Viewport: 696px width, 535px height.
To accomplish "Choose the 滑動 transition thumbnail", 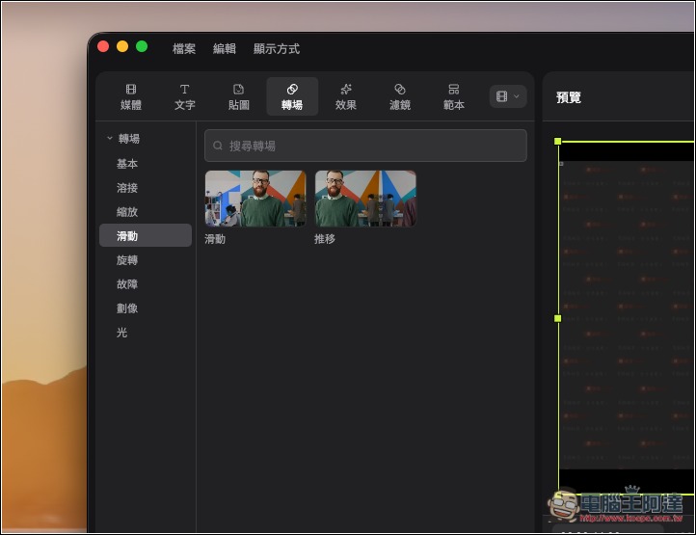I will 255,199.
